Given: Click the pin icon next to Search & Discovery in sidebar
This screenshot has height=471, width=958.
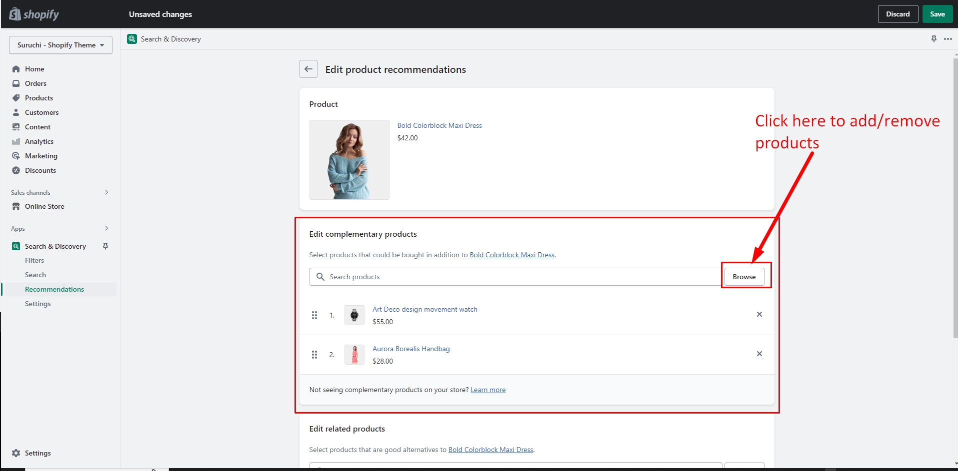Looking at the screenshot, I should [x=105, y=246].
